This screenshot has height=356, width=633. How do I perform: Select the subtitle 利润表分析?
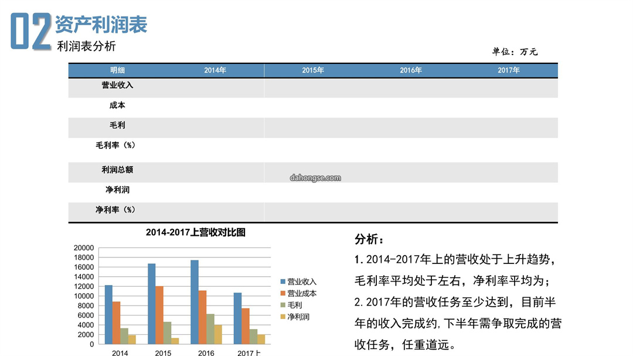pyautogui.click(x=86, y=46)
